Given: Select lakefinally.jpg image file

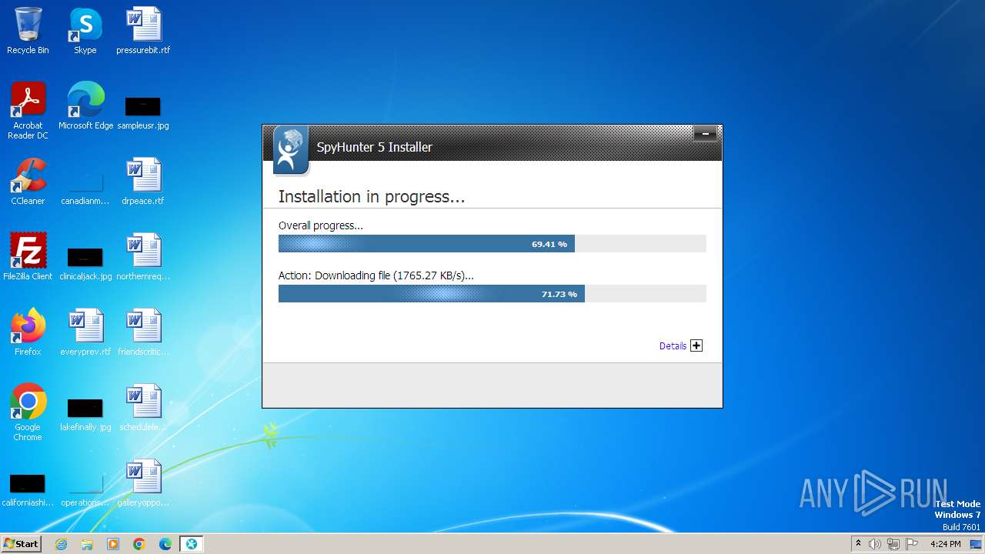Looking at the screenshot, I should pos(85,414).
